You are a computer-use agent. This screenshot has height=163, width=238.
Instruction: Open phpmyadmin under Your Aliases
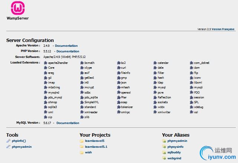[177, 141]
